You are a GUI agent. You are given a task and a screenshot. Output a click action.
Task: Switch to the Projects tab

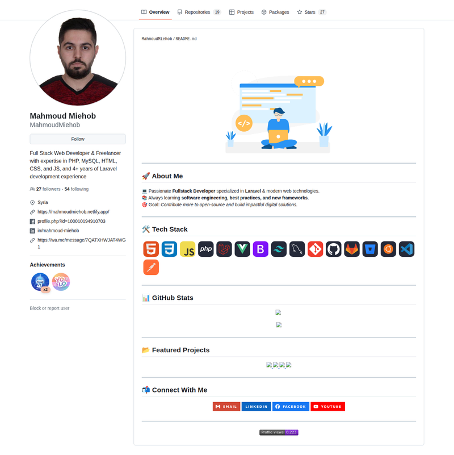point(241,12)
